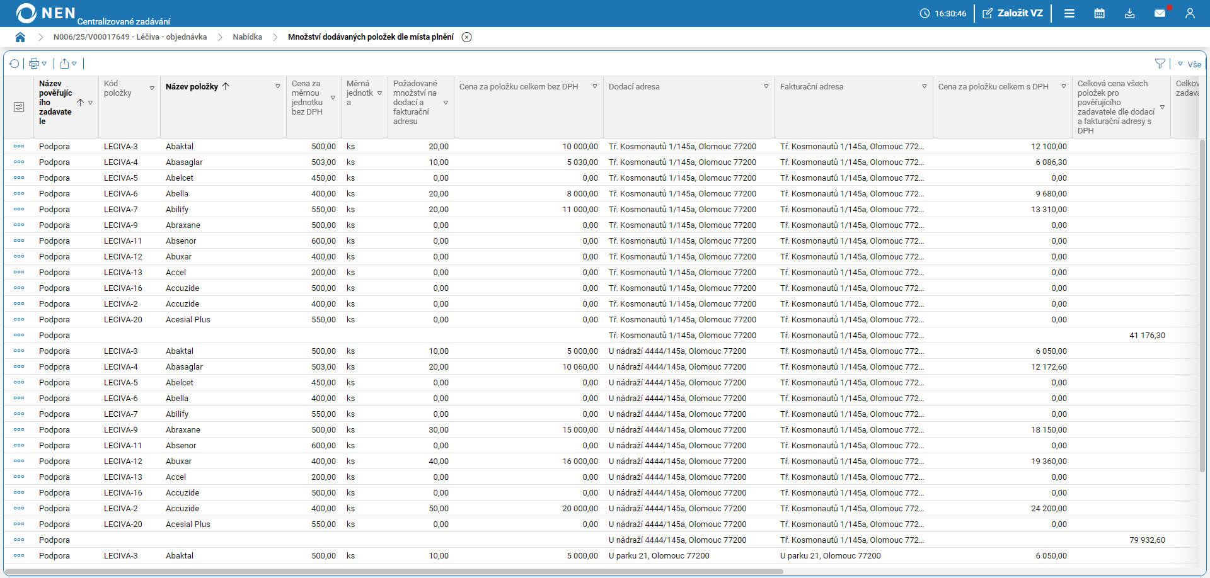Image resolution: width=1210 pixels, height=578 pixels.
Task: Sort by Název položky column
Action: coord(192,87)
